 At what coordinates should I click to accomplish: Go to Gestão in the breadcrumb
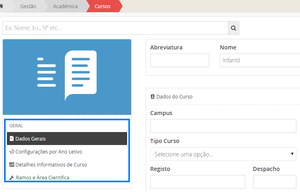pos(28,6)
